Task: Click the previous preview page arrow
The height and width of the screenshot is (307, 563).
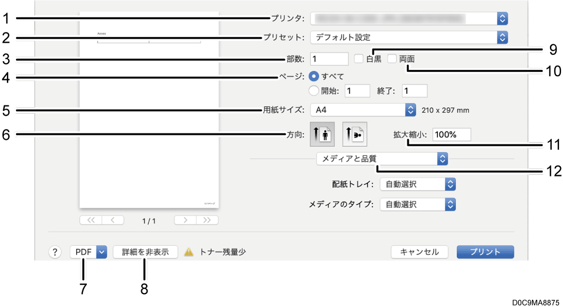Action: tap(112, 220)
